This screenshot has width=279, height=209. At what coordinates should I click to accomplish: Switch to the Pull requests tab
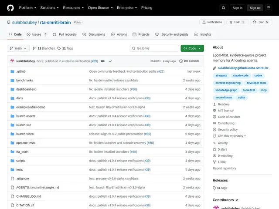(65, 34)
